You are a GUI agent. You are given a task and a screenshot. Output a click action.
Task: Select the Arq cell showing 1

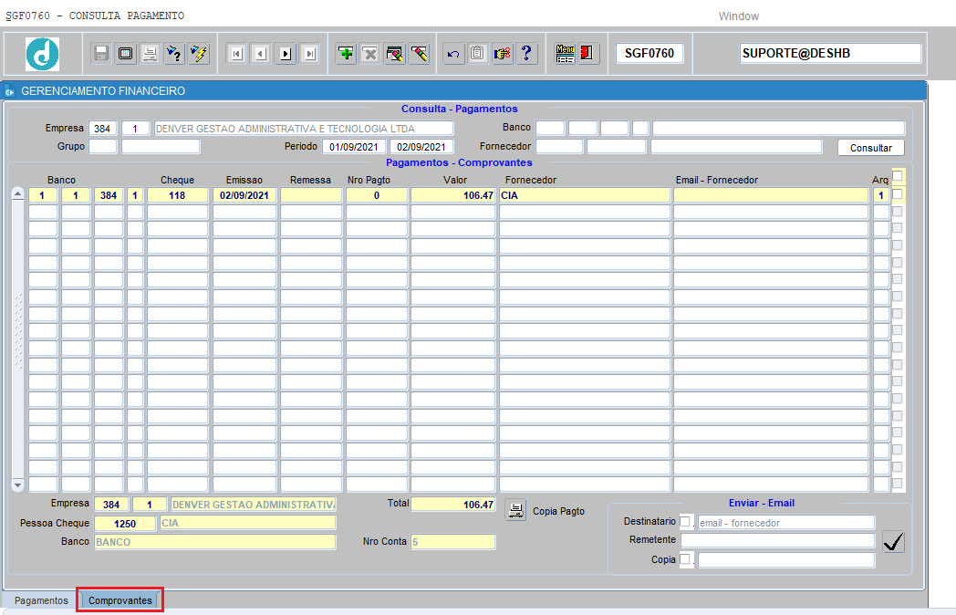pos(881,195)
